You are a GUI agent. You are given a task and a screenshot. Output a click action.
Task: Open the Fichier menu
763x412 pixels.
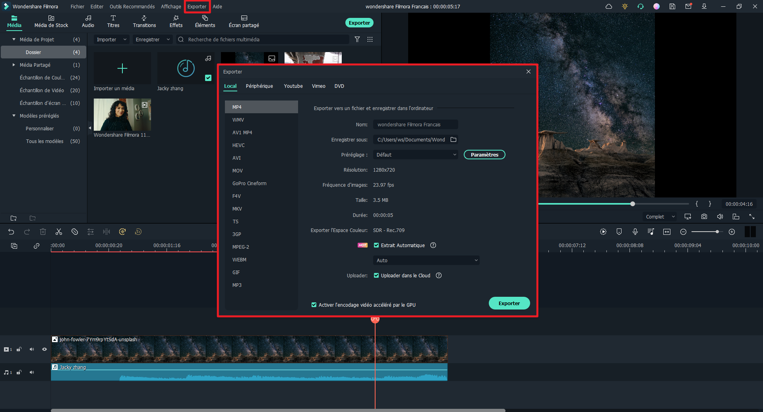tap(77, 6)
